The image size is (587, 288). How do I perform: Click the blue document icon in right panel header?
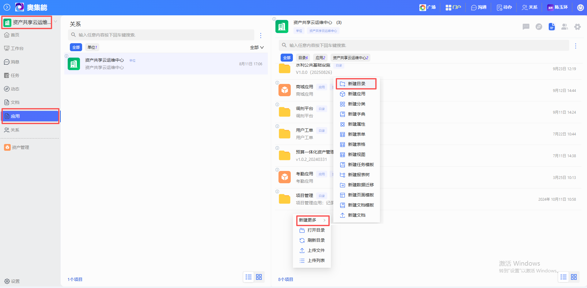[x=551, y=27]
